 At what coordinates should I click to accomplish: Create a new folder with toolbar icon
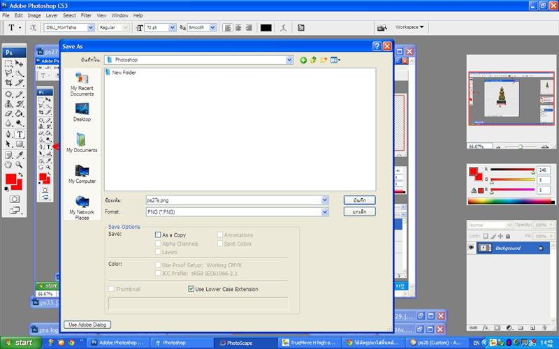click(x=324, y=61)
